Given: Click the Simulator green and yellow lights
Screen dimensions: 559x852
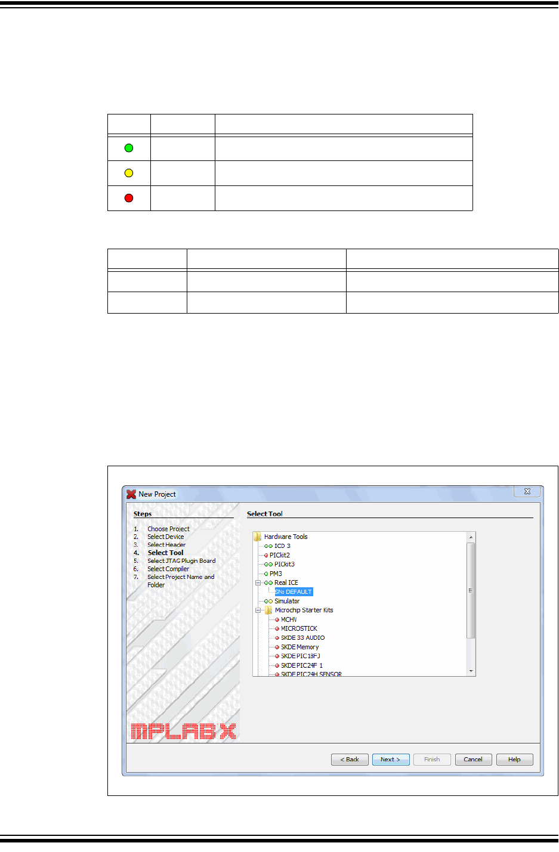Looking at the screenshot, I should tap(268, 601).
